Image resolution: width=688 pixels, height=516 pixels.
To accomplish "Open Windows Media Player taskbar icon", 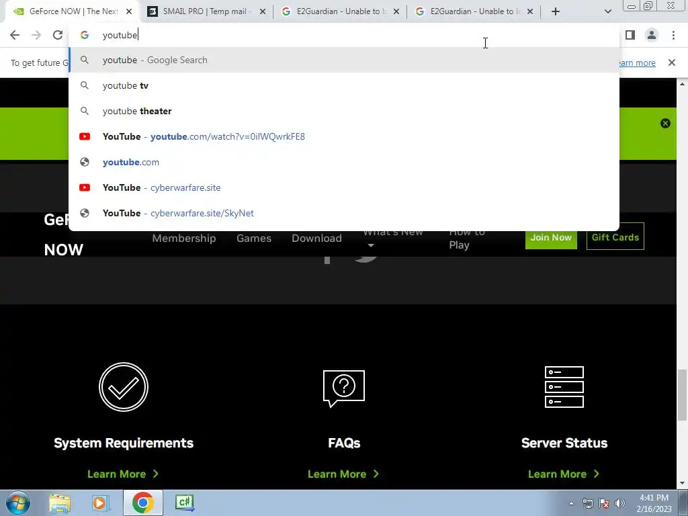I will (101, 503).
